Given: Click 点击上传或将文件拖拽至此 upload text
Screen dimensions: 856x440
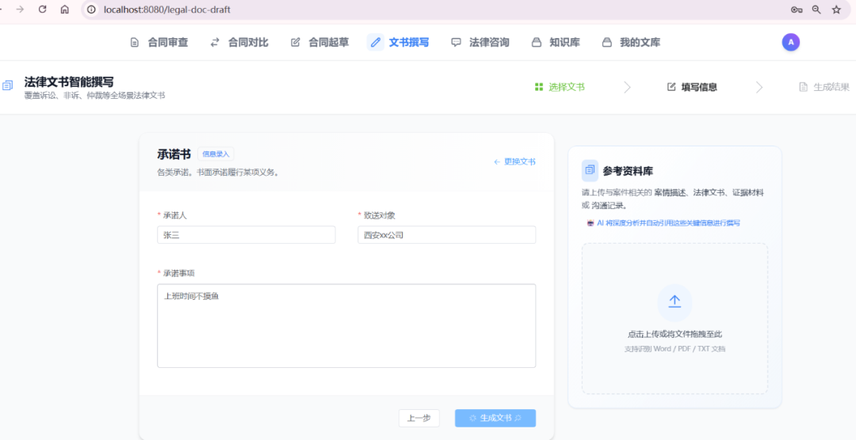Looking at the screenshot, I should coord(674,334).
